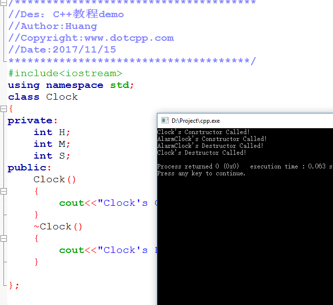Place cursor on #include<iostream> line

(x=65, y=73)
